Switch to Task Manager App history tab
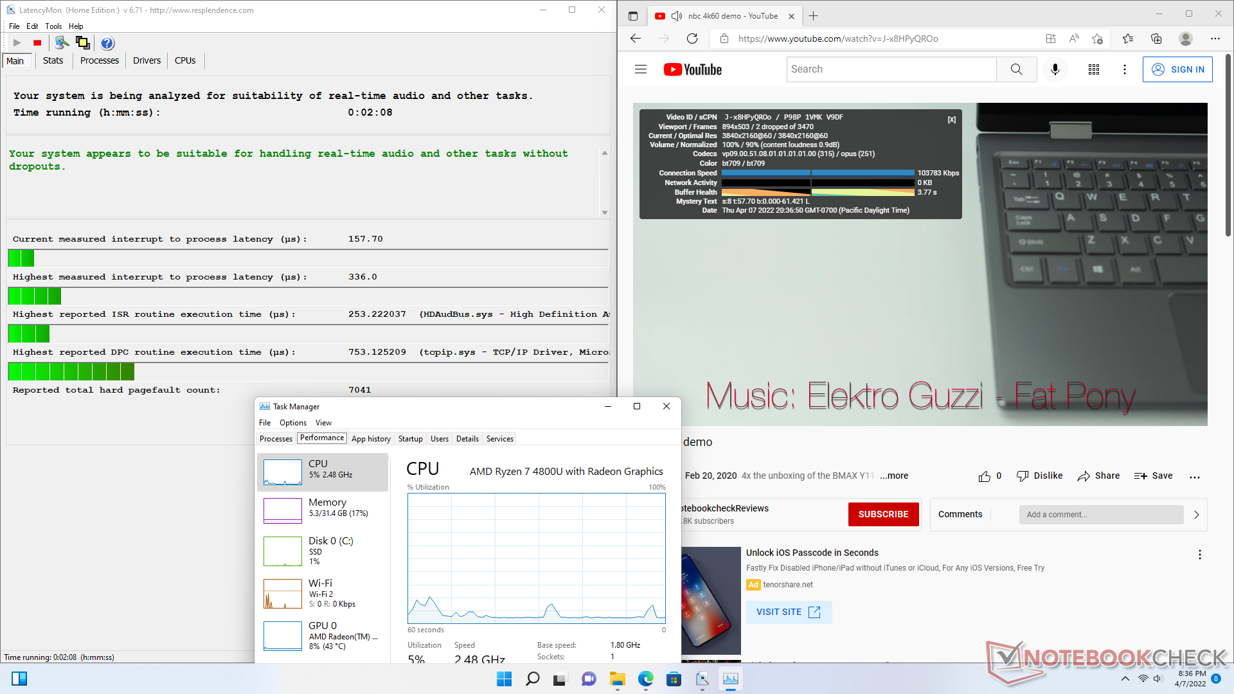 tap(371, 439)
